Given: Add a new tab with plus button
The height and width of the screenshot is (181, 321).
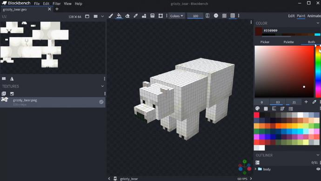Looking at the screenshot, I should pos(57,9).
